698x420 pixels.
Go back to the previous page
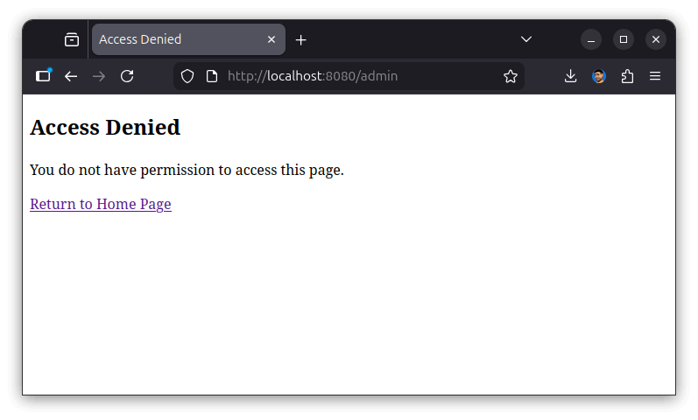click(x=71, y=76)
